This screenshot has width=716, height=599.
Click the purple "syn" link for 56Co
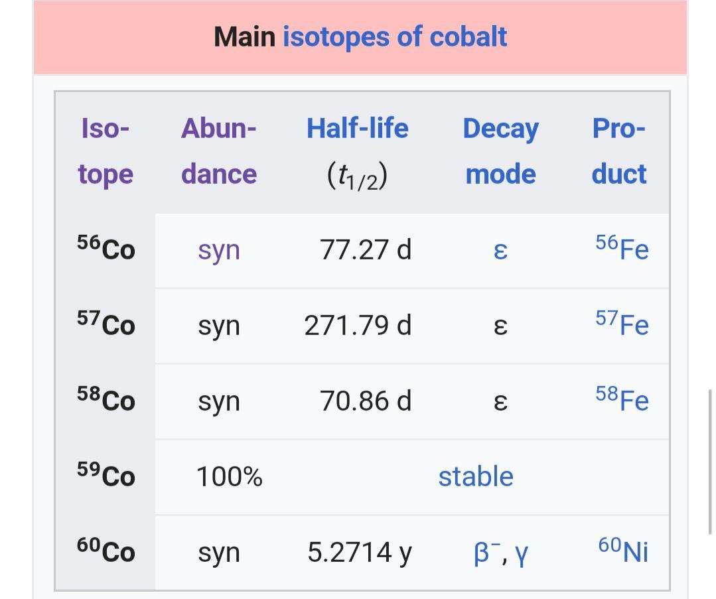(x=218, y=250)
